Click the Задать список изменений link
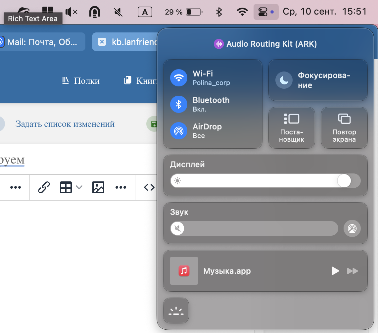Image resolution: width=378 pixels, height=333 pixels. [65, 124]
